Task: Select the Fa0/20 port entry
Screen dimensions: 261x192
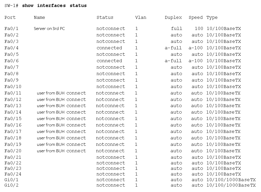Action: tap(13, 151)
